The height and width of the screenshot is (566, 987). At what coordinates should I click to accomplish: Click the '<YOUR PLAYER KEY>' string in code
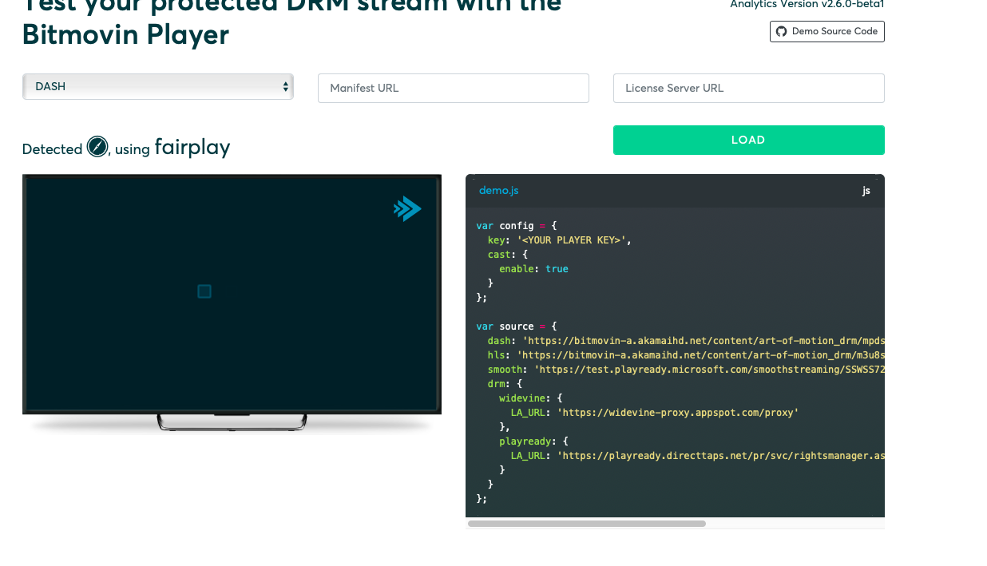coord(571,240)
